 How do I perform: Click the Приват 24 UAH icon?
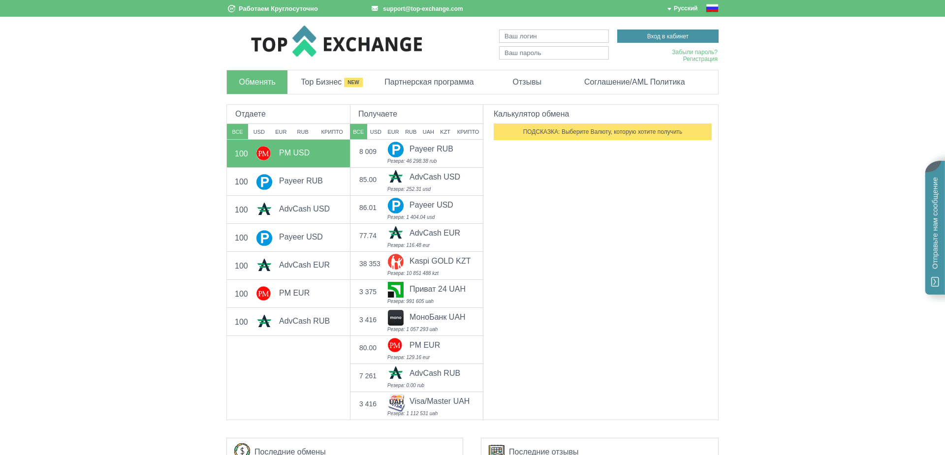coord(395,290)
